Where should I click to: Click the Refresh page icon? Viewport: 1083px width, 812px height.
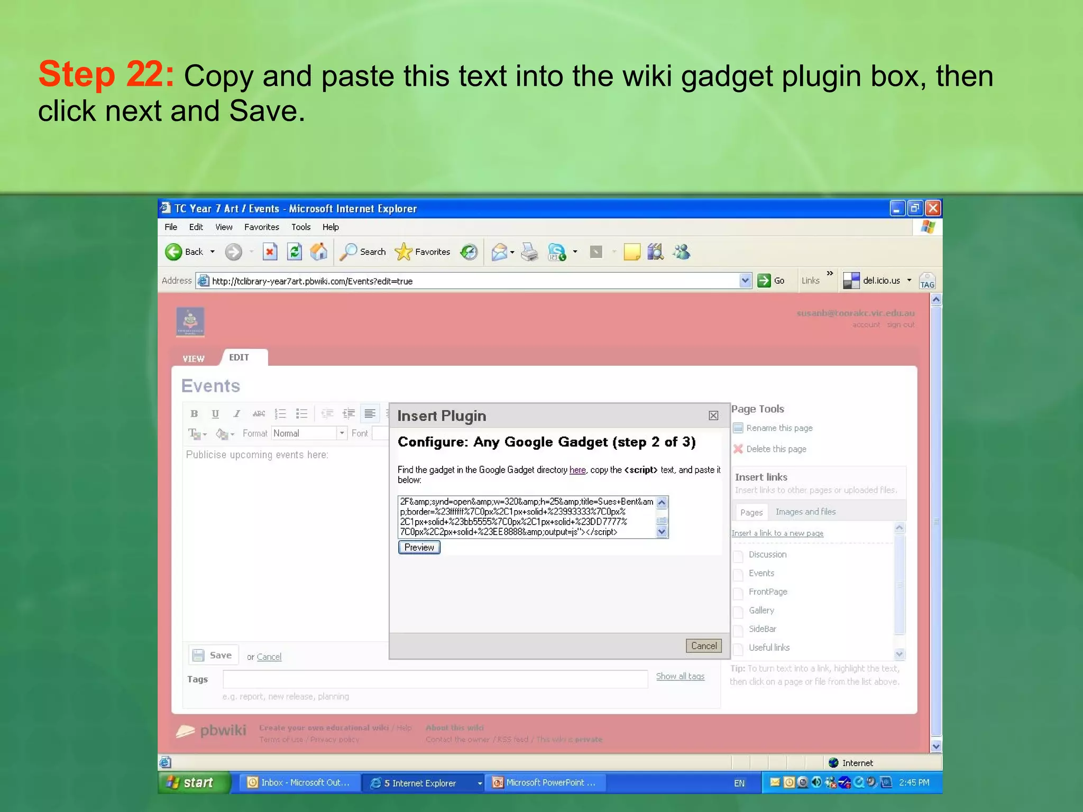point(295,252)
